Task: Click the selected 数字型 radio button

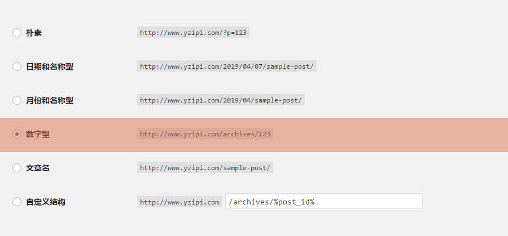Action: click(x=17, y=134)
